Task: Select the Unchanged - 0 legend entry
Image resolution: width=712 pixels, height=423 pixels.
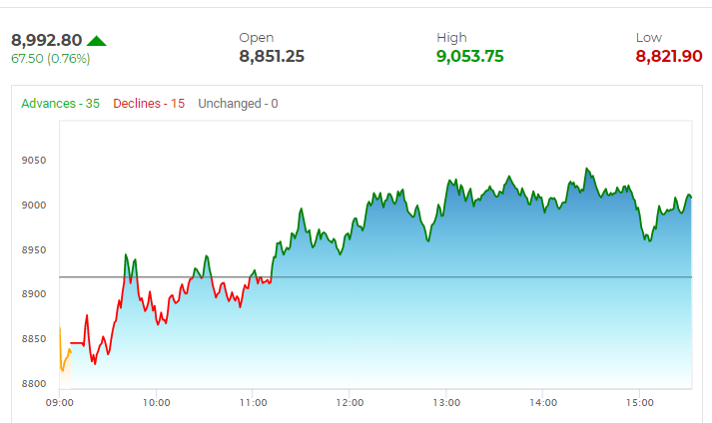Action: pyautogui.click(x=238, y=104)
